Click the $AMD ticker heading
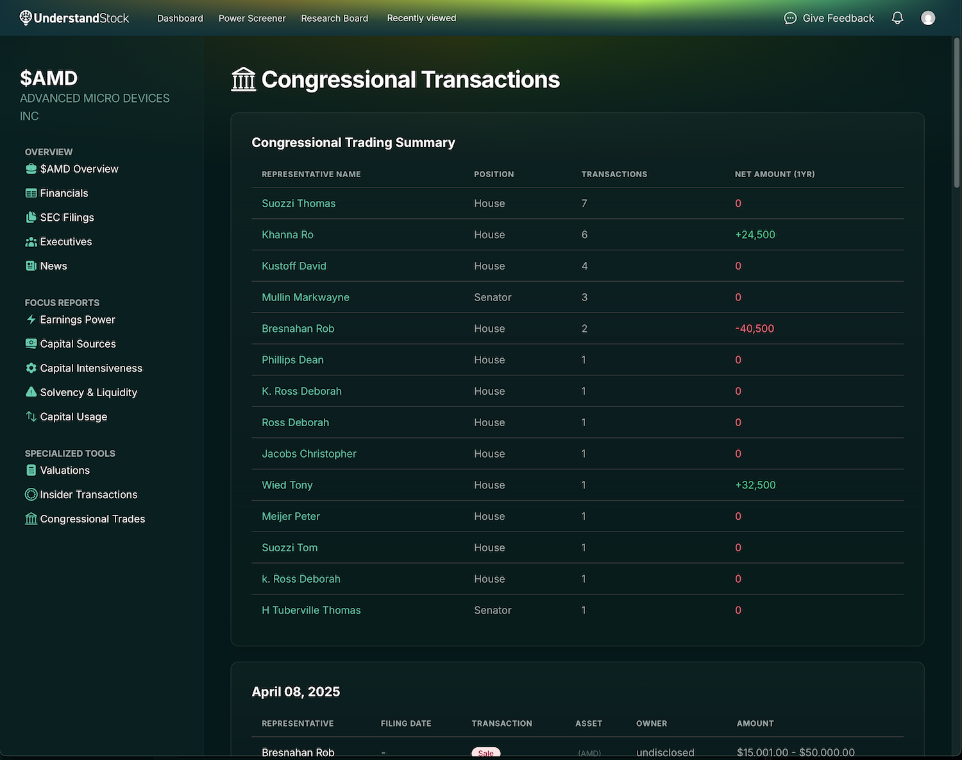Image resolution: width=962 pixels, height=760 pixels. 49,78
